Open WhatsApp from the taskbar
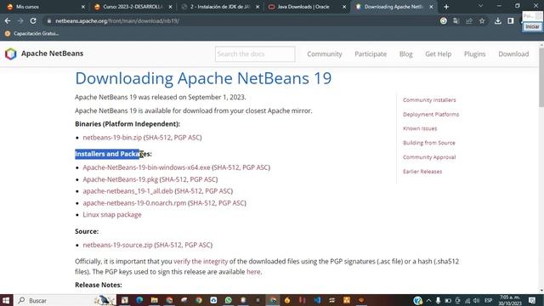The height and width of the screenshot is (306, 544). 229,300
